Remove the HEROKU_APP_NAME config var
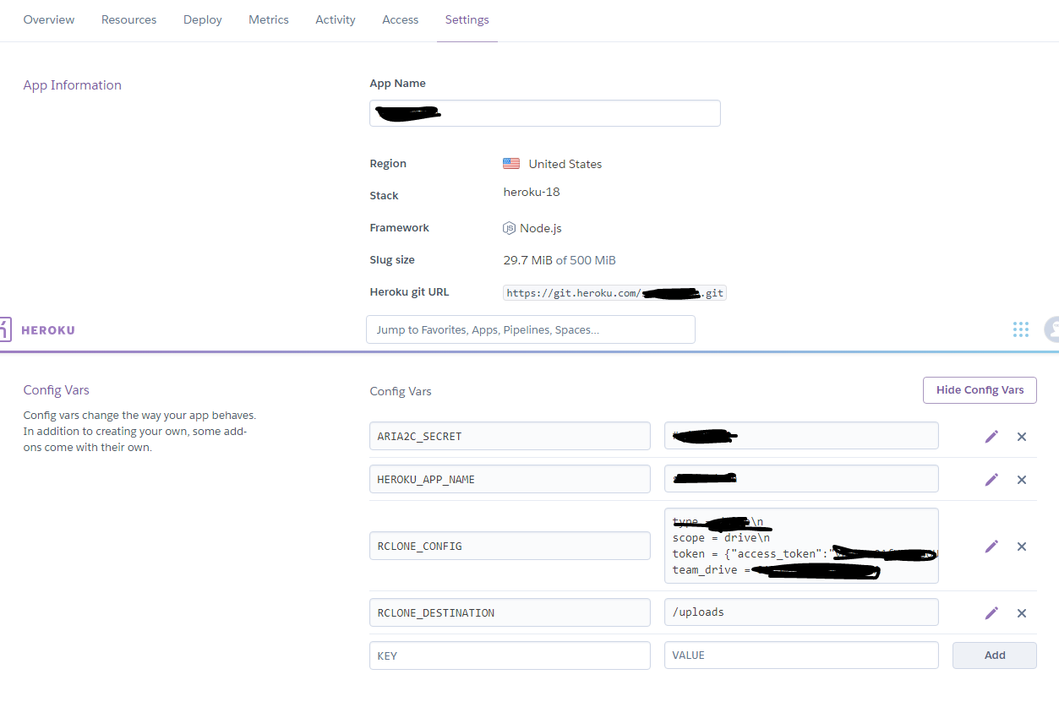This screenshot has height=718, width=1059. click(1021, 480)
